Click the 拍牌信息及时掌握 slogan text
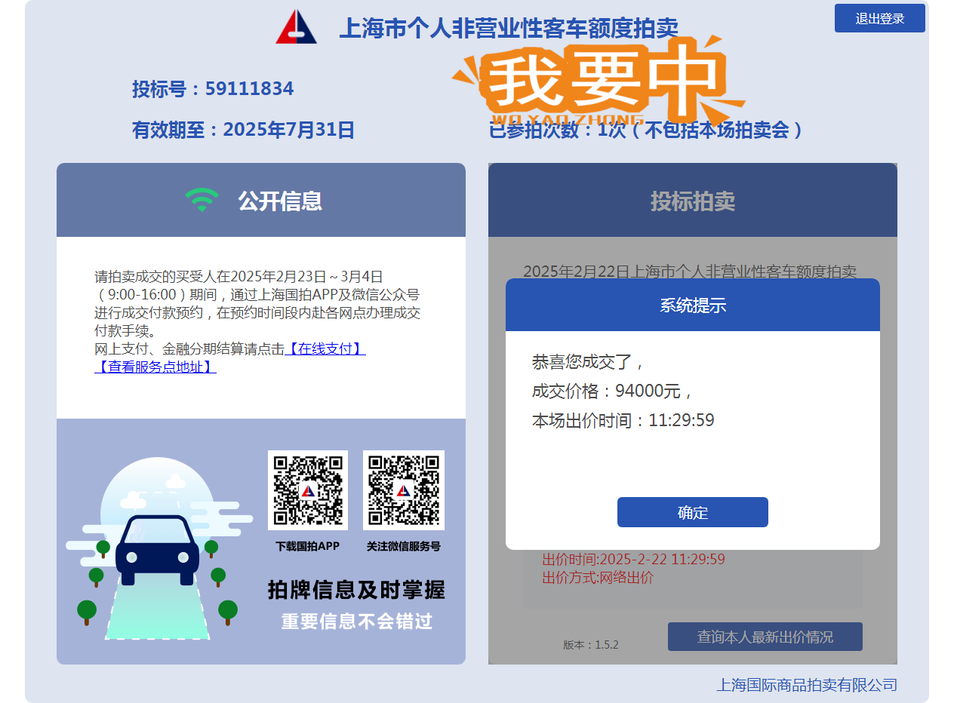This screenshot has height=703, width=954. pos(356,590)
